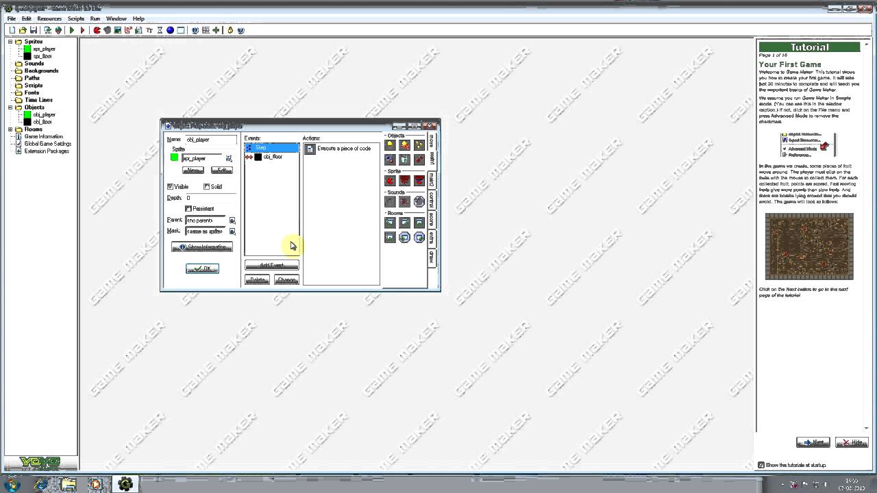Screen dimensions: 877x493
Task: Run the game with green play arrow
Action: 72,30
